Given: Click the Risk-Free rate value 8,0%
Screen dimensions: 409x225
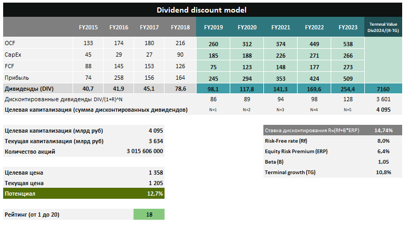Looking at the screenshot, I should [x=383, y=141].
